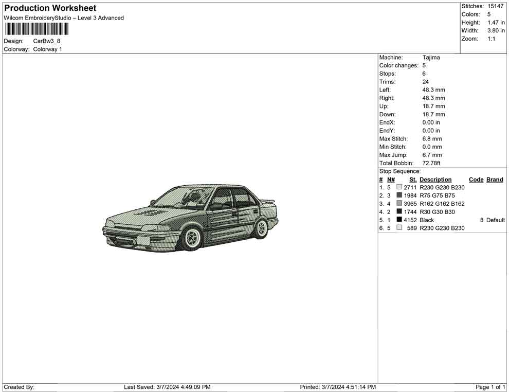Select the R75 G75 B75 color swatch
The width and height of the screenshot is (509, 392).
pos(399,195)
